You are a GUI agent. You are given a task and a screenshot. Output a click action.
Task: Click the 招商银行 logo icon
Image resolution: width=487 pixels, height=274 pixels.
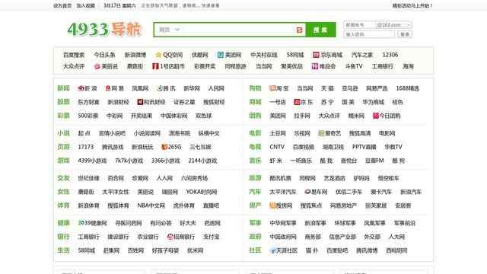(170, 237)
